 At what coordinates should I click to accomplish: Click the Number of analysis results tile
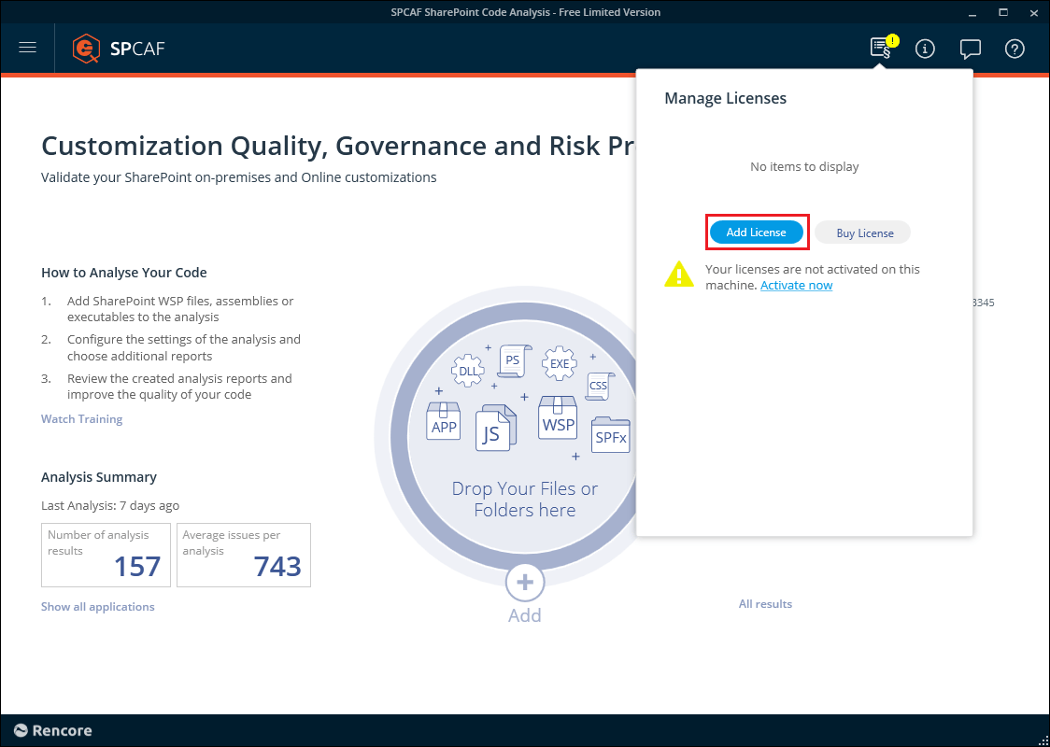(x=106, y=555)
